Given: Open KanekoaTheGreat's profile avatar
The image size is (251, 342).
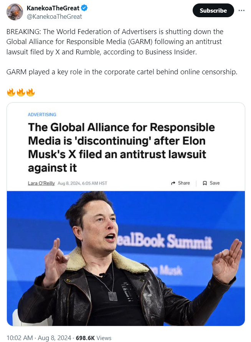Looking at the screenshot, I should pyautogui.click(x=15, y=12).
